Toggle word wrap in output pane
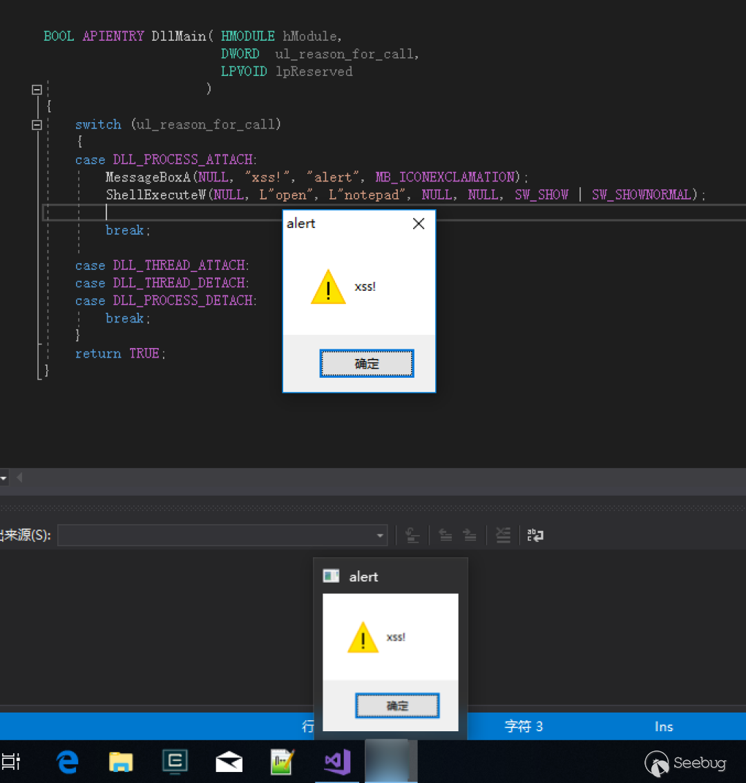 [x=535, y=535]
